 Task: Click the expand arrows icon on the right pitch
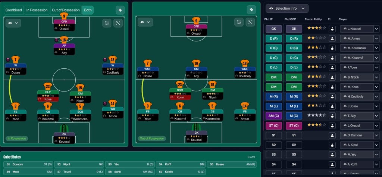[x=250, y=22]
